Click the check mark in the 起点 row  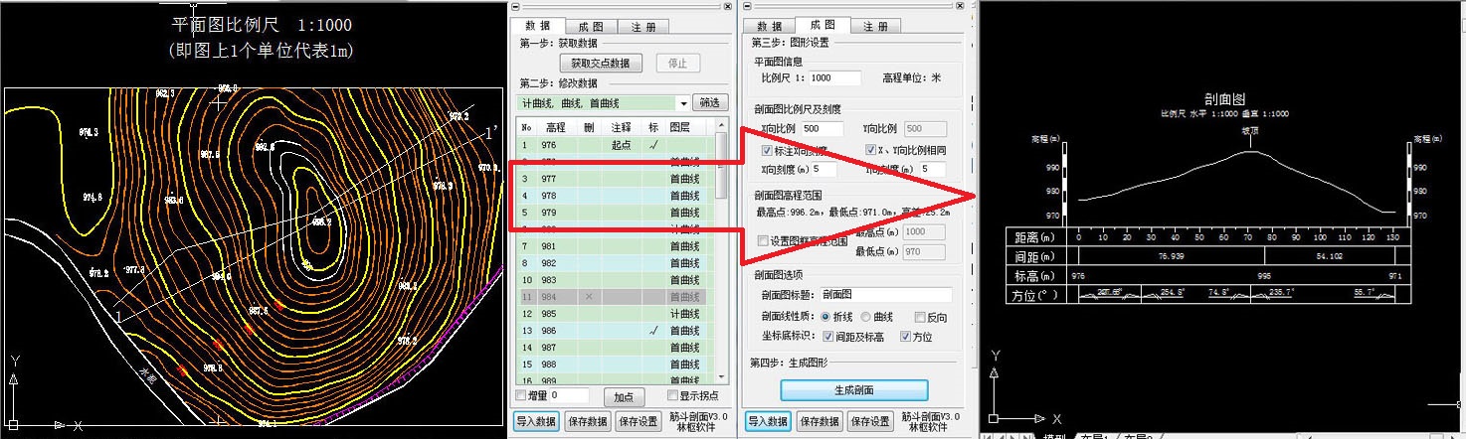pyautogui.click(x=653, y=145)
